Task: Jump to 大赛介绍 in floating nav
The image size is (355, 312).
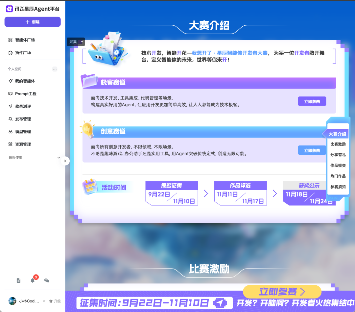Action: click(x=337, y=134)
